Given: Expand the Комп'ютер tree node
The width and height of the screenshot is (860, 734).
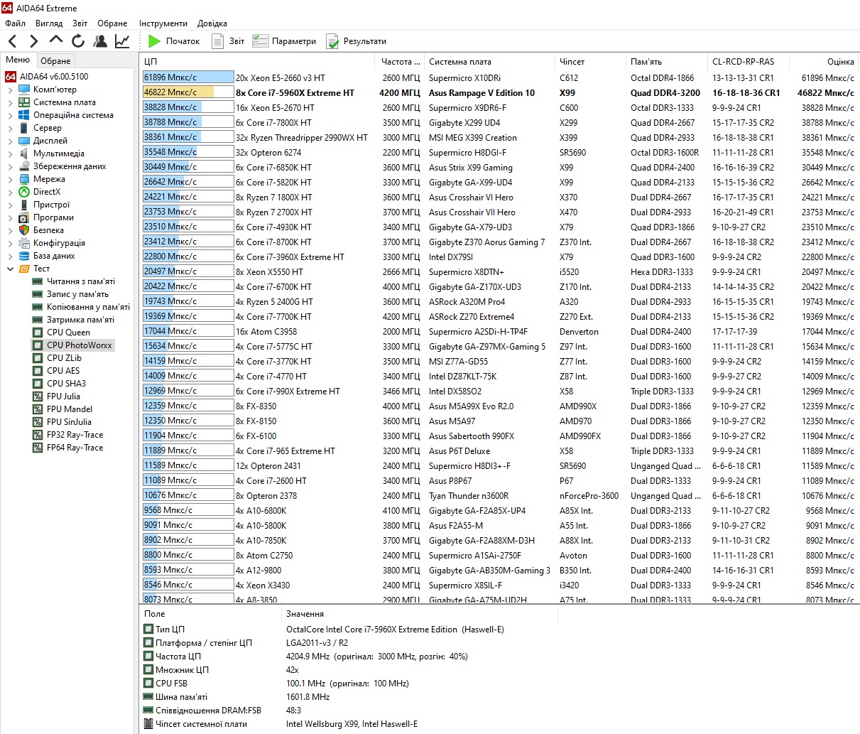Looking at the screenshot, I should click(x=10, y=90).
